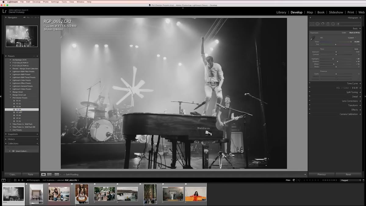
Task: Toggle the Transform panel on/off switch
Action: tap(310, 105)
